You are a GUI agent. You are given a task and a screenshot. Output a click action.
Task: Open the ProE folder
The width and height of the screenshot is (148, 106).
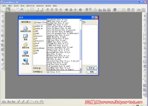36,43
